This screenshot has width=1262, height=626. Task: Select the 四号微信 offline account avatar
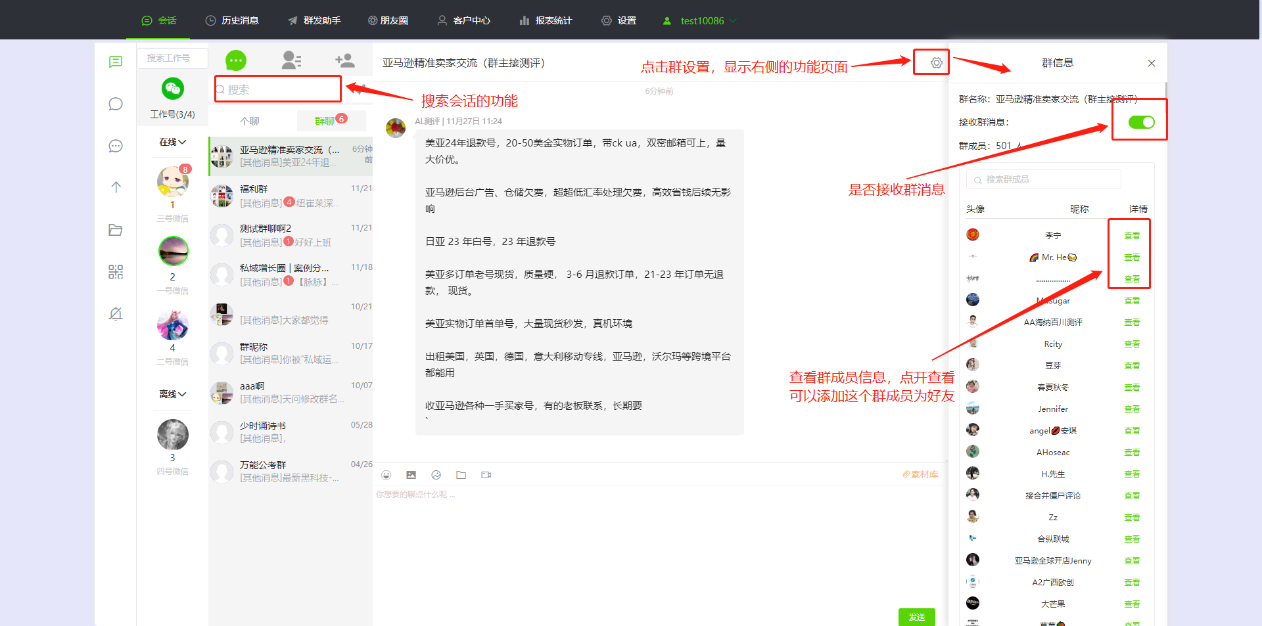point(173,435)
